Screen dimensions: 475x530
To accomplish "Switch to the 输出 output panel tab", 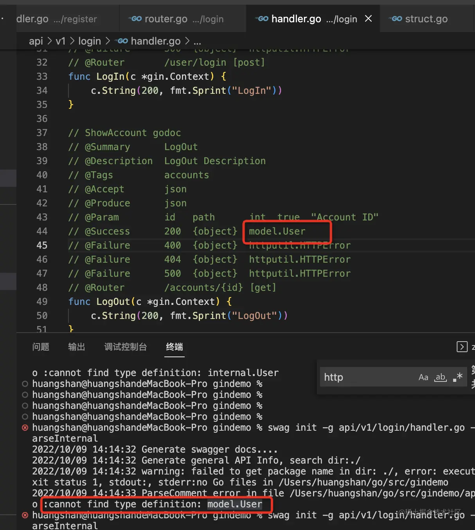I will click(x=77, y=347).
